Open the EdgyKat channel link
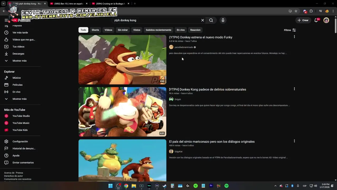 click(x=179, y=152)
